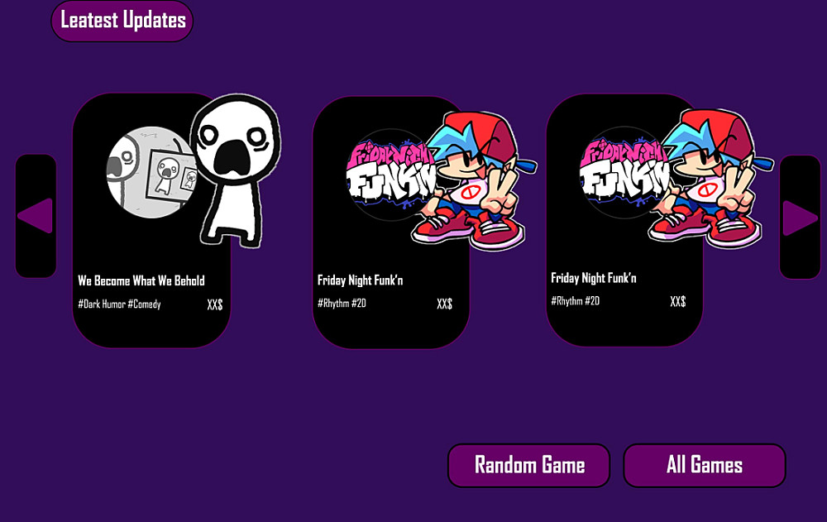Open the Random Game button
The image size is (827, 522).
[x=529, y=466]
